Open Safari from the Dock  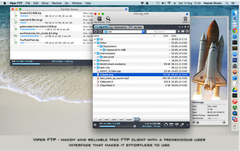pos(235,37)
